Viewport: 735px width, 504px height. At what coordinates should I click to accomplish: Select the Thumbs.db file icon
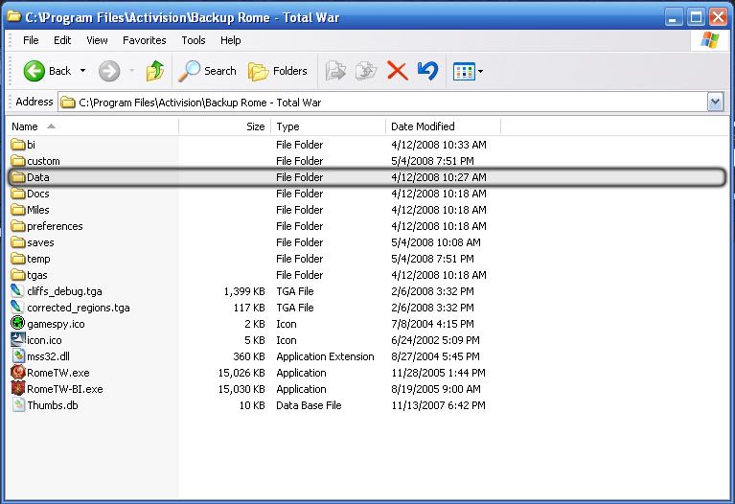click(x=18, y=404)
